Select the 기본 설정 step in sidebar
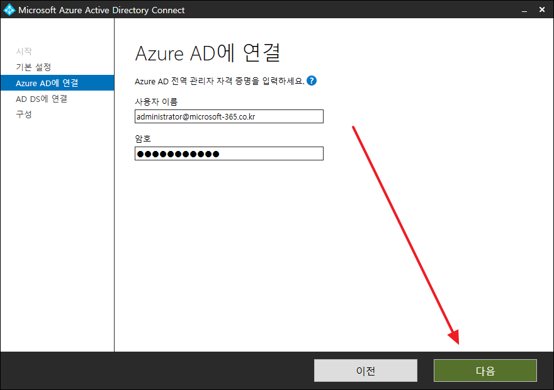 tap(33, 67)
